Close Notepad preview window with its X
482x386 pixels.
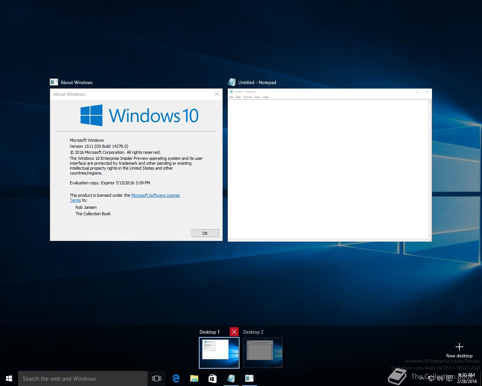[427, 92]
